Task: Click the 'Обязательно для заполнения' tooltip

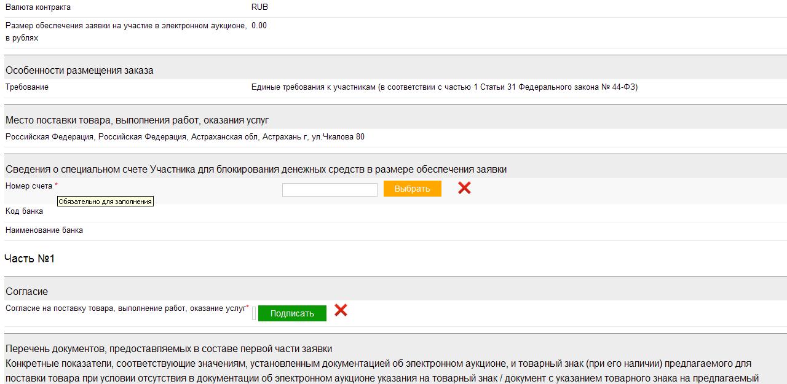Action: [x=105, y=202]
